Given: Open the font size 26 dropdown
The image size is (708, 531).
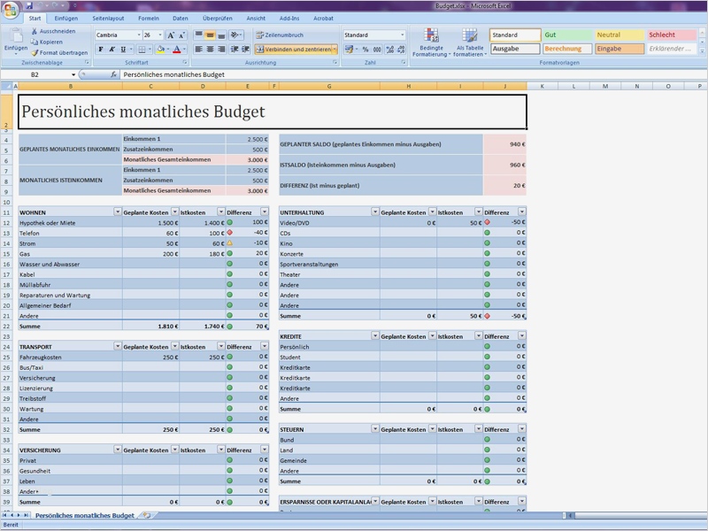Looking at the screenshot, I should pyautogui.click(x=160, y=35).
